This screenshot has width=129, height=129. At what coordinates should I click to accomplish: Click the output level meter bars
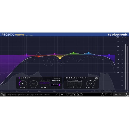coord(126,67)
